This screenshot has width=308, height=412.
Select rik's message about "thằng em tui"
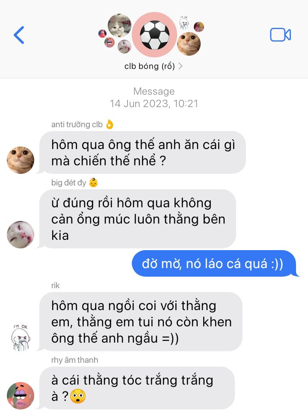(141, 322)
